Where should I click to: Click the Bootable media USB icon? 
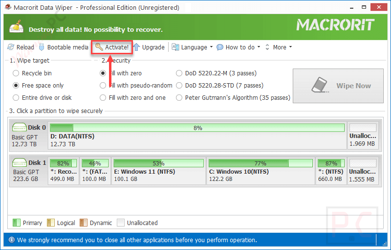[x=42, y=47]
